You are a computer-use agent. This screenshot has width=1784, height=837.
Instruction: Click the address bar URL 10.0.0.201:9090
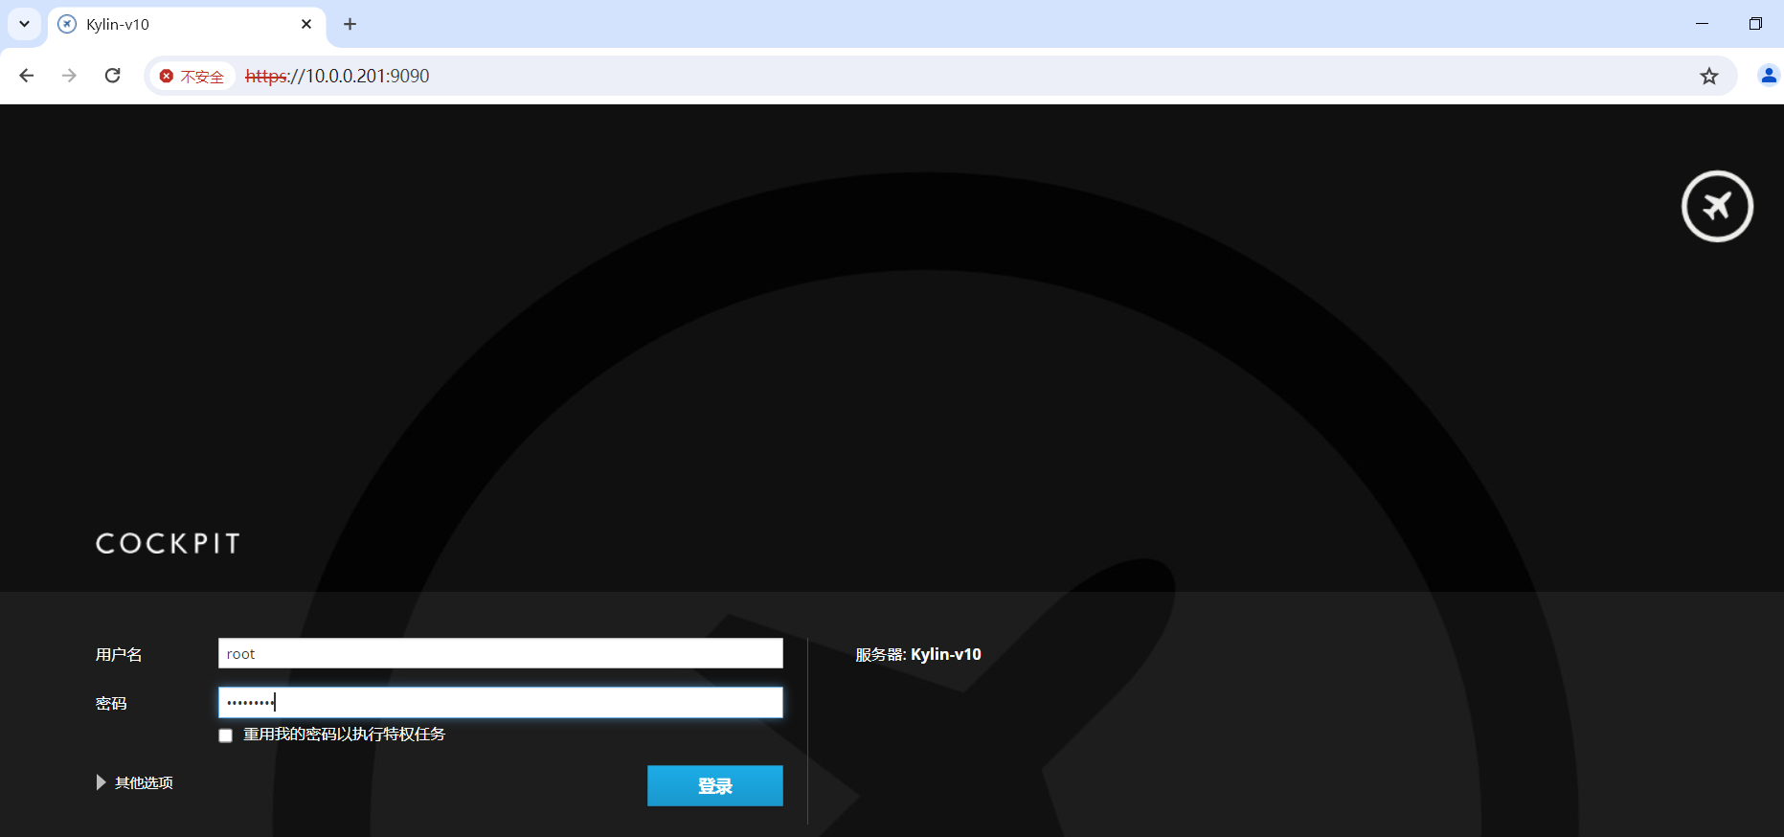pyautogui.click(x=337, y=76)
